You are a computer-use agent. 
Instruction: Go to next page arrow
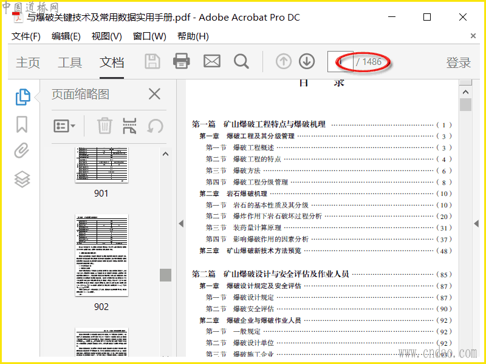[x=307, y=61]
